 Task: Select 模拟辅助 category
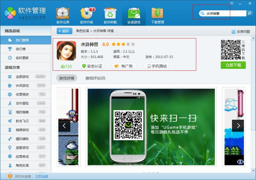(x=26, y=139)
